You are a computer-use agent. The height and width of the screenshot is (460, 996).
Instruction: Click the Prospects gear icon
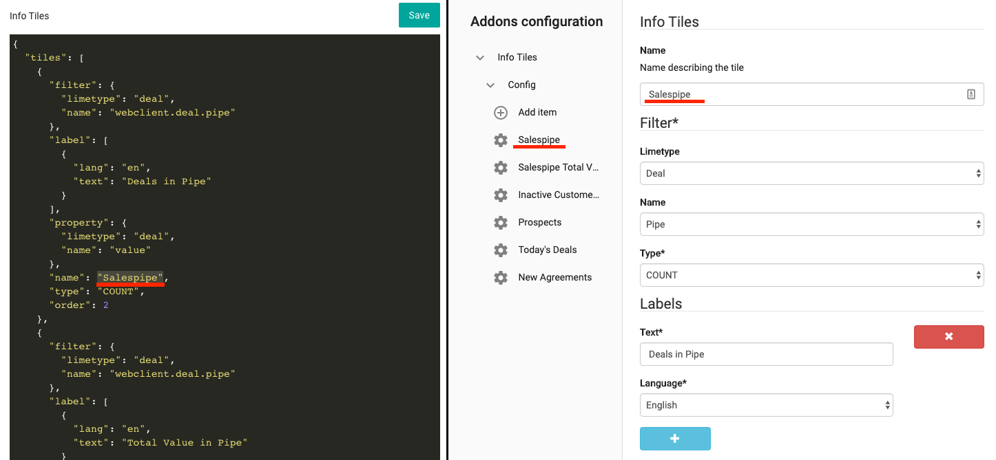[x=501, y=222]
